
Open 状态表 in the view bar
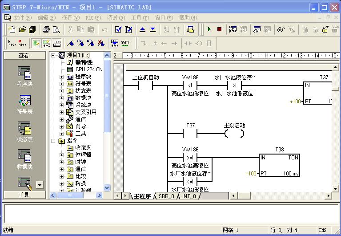24,132
